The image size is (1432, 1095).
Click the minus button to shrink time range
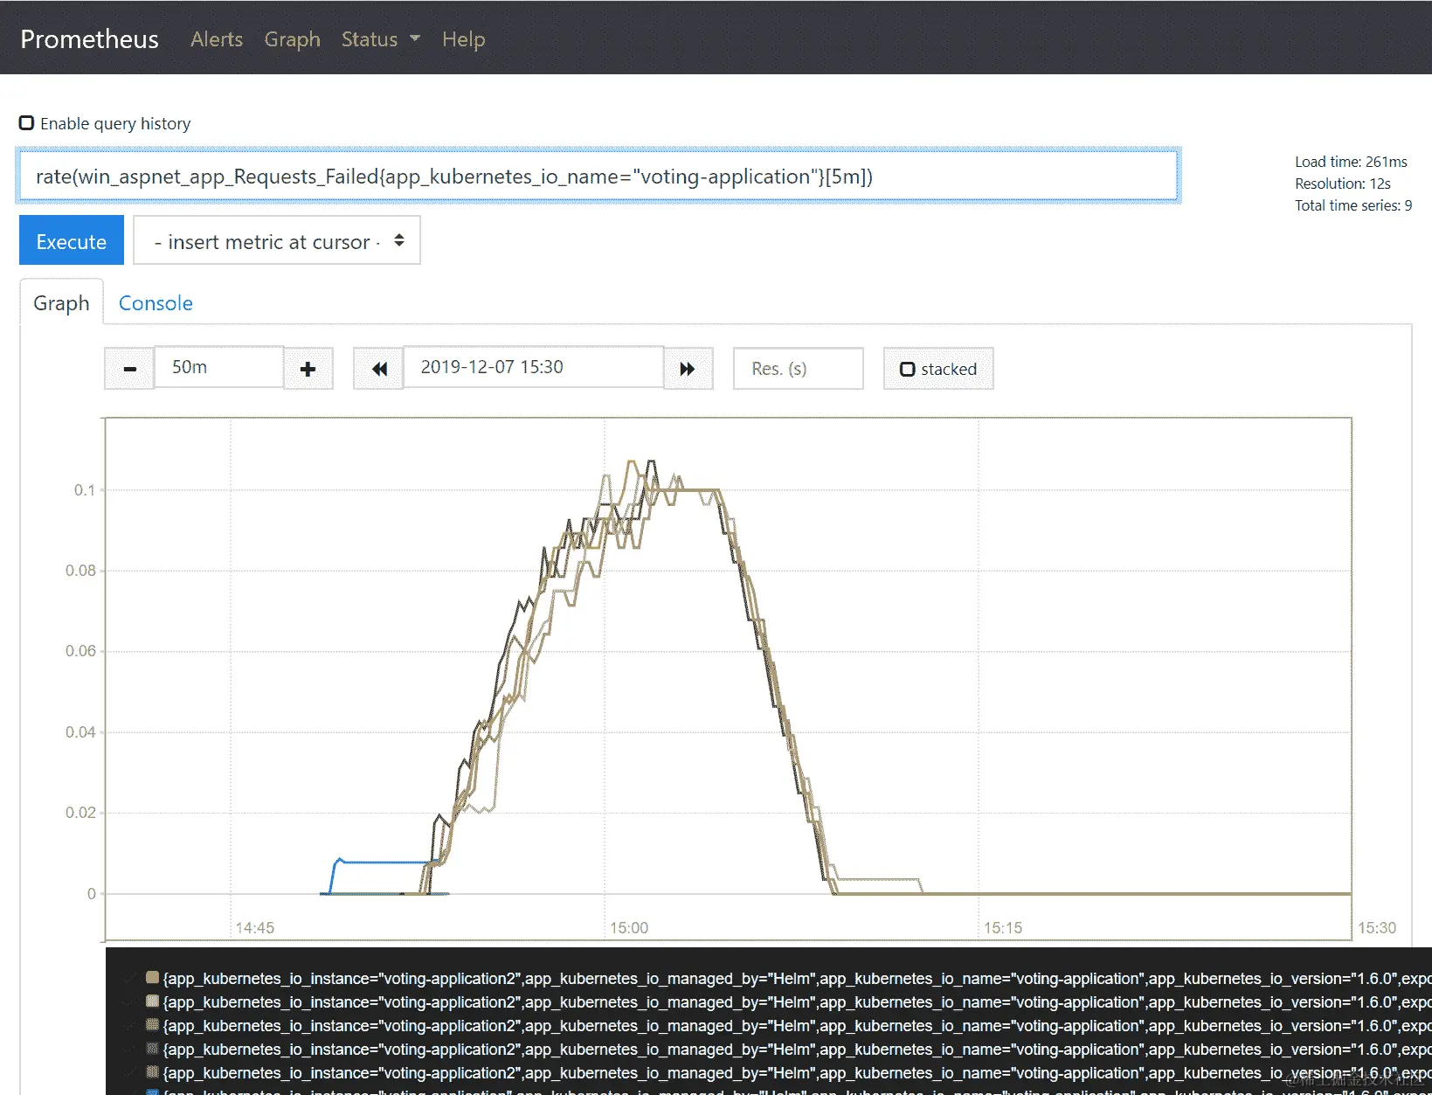coord(129,369)
